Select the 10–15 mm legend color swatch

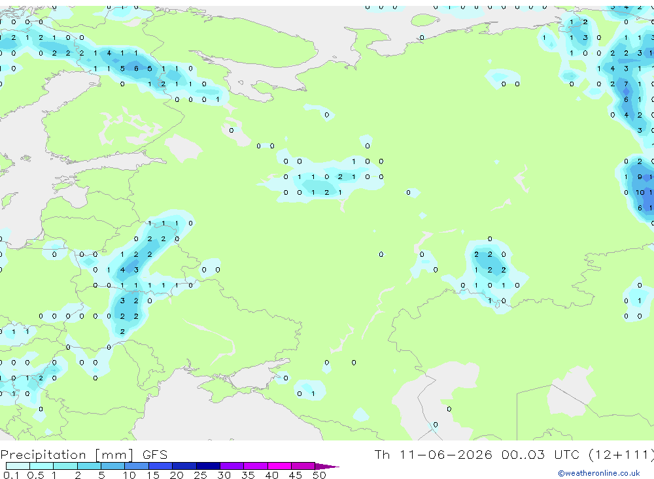(x=137, y=466)
